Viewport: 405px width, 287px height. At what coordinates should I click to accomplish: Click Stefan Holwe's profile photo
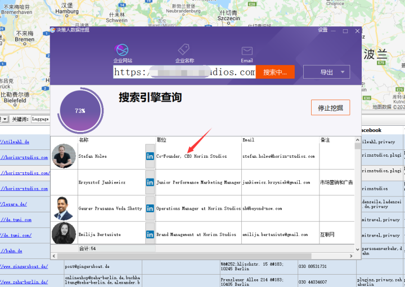tap(64, 156)
